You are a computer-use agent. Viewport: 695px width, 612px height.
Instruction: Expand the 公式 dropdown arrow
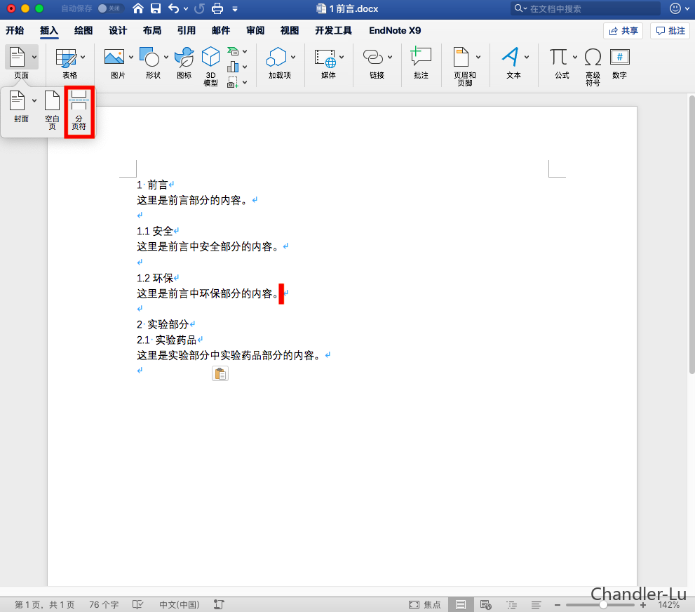tap(575, 58)
